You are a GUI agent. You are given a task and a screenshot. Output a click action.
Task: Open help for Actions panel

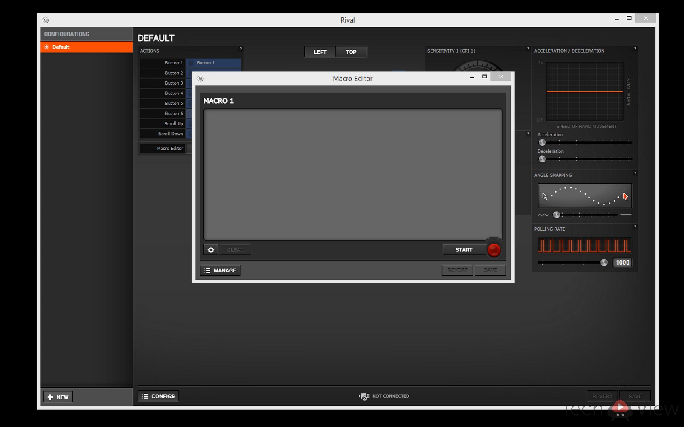[241, 49]
